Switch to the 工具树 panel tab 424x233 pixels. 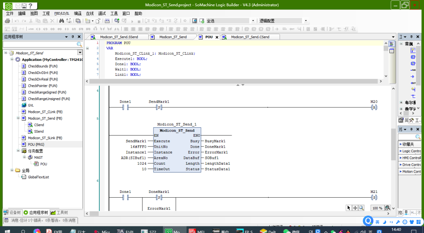(59, 213)
